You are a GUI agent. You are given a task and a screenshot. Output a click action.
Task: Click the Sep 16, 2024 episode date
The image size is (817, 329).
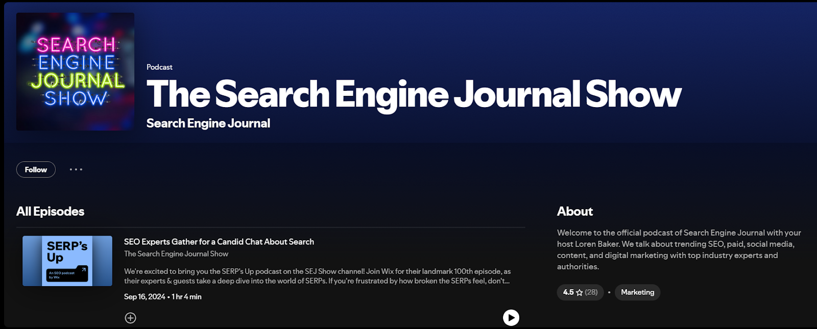click(x=145, y=296)
